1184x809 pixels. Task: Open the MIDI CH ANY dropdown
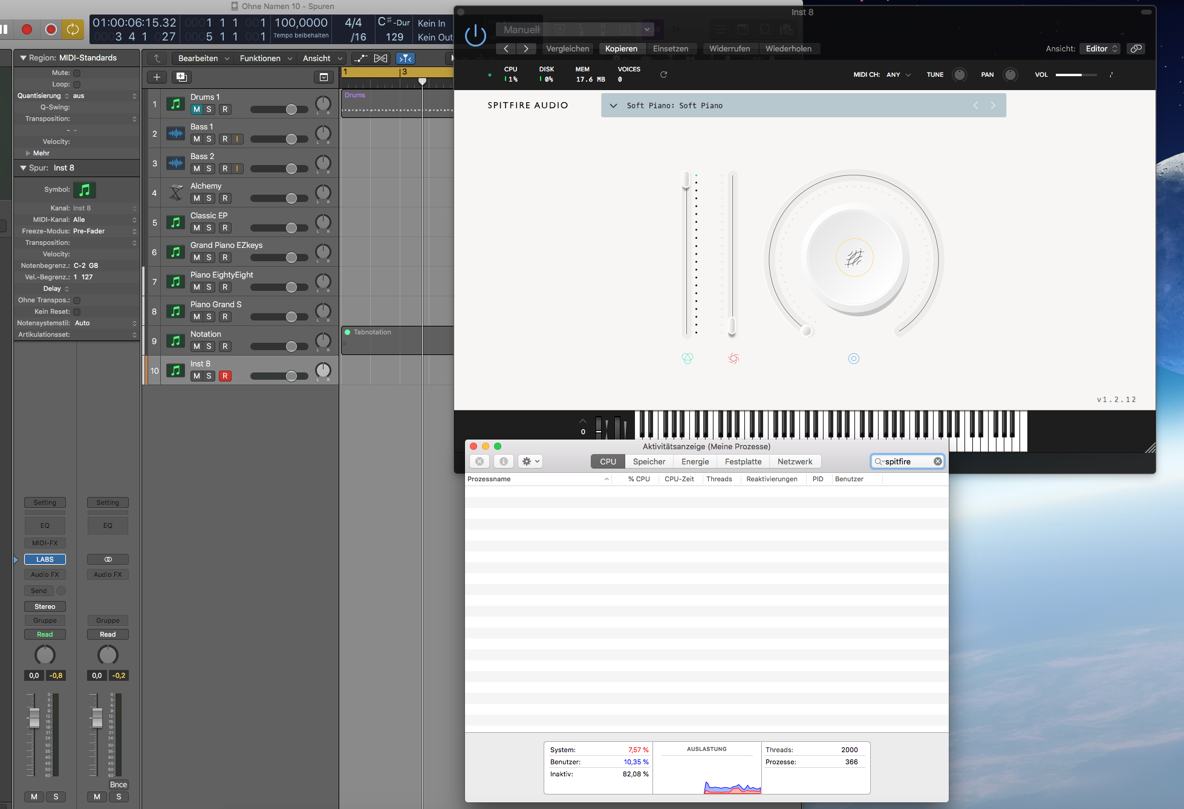click(899, 74)
